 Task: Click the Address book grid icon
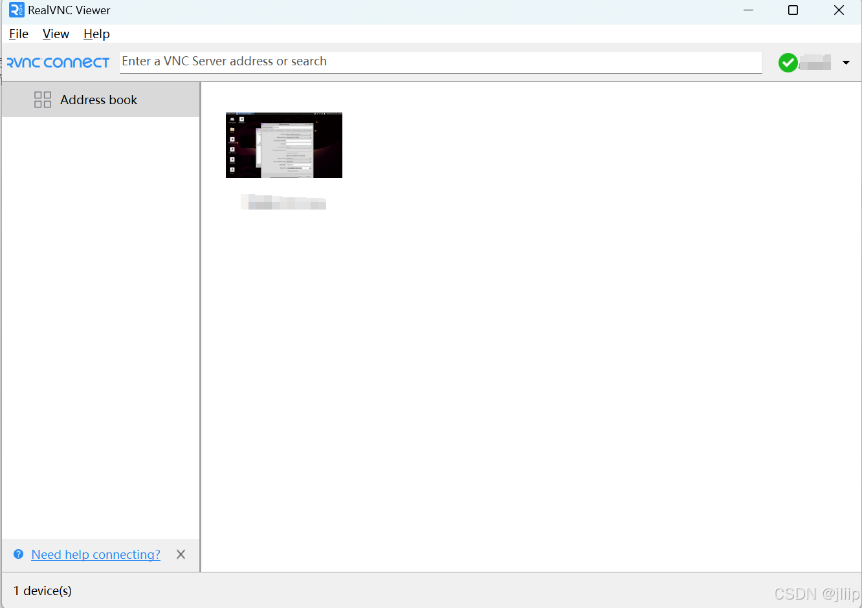43,100
